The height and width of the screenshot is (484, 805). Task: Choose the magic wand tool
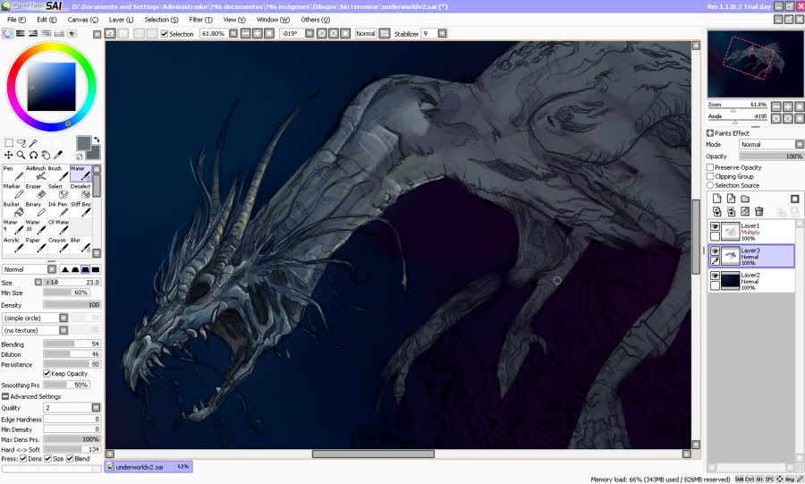[33, 142]
